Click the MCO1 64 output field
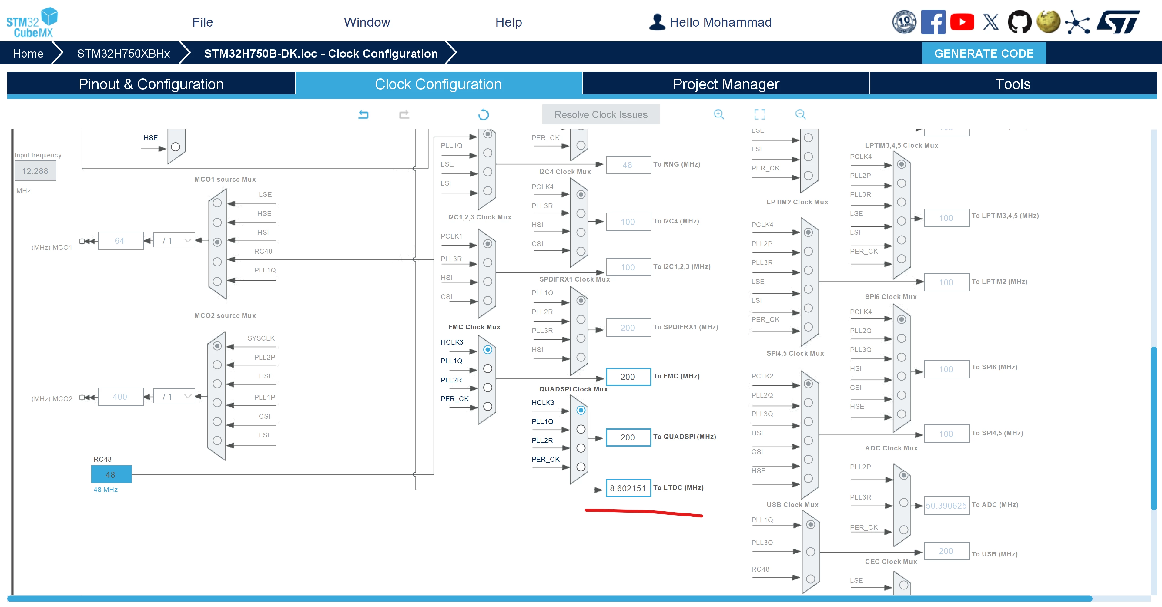The width and height of the screenshot is (1162, 607). [120, 241]
